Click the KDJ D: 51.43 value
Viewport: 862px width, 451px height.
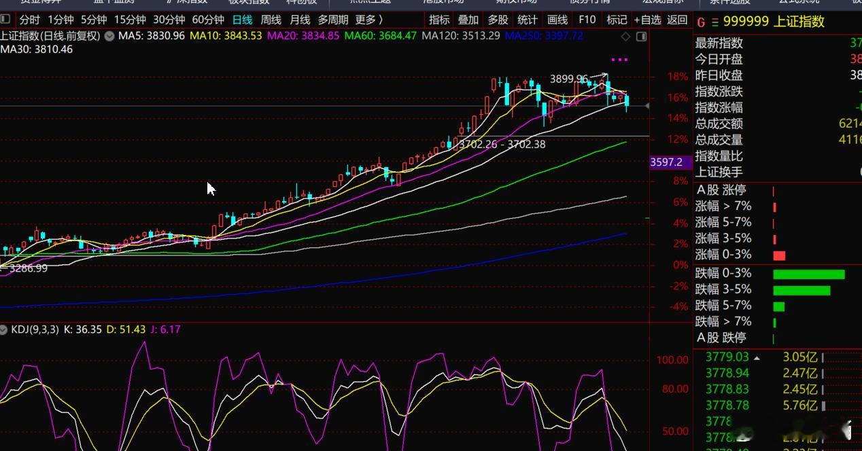point(126,329)
